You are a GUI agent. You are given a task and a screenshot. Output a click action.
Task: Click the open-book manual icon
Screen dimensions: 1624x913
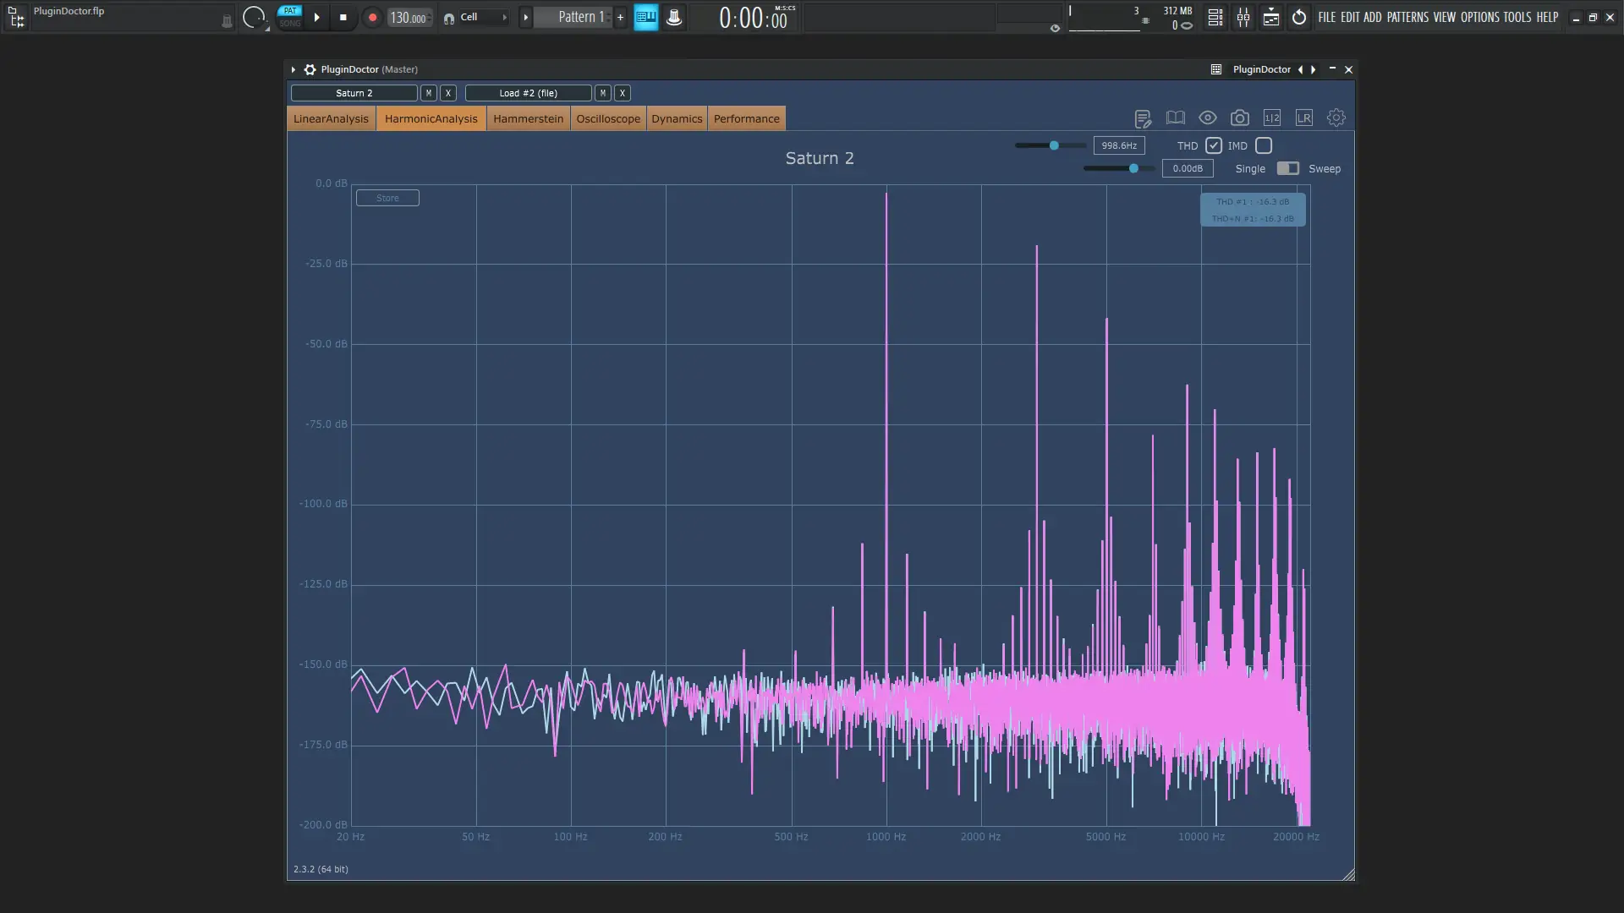tap(1175, 118)
